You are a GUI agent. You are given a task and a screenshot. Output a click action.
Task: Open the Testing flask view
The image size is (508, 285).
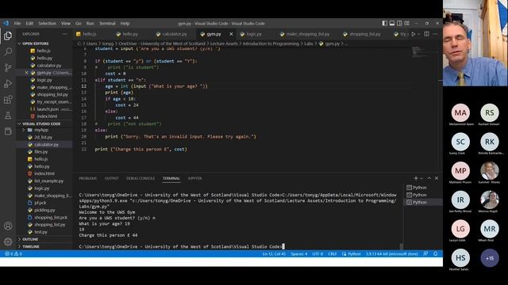click(x=8, y=116)
